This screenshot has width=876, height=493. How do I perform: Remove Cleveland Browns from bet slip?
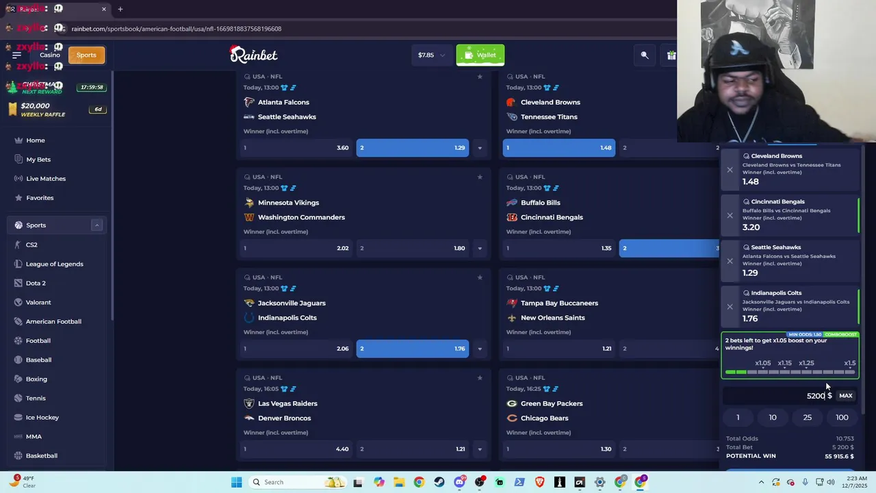pos(730,170)
